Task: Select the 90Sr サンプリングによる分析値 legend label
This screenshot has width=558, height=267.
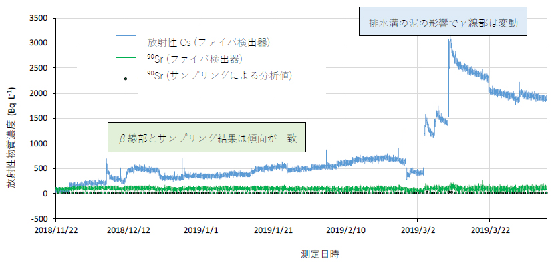Action: [220, 75]
